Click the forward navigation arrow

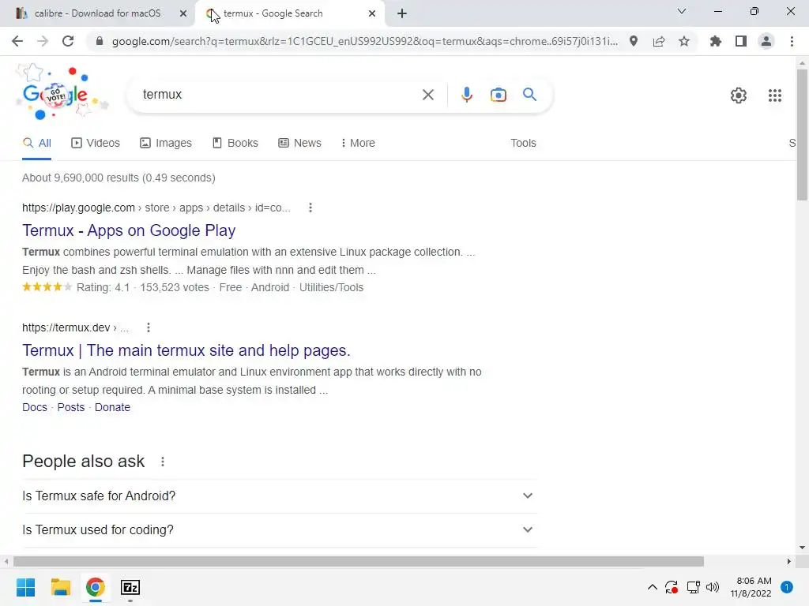[43, 41]
